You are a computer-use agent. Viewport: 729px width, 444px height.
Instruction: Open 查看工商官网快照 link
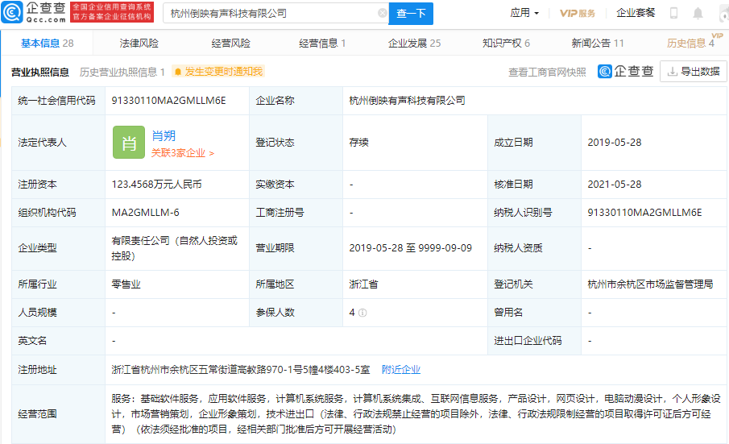[x=547, y=72]
